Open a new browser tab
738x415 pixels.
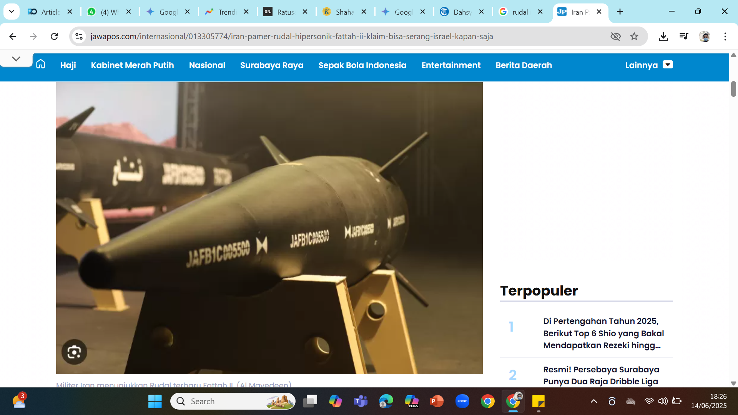tap(620, 12)
